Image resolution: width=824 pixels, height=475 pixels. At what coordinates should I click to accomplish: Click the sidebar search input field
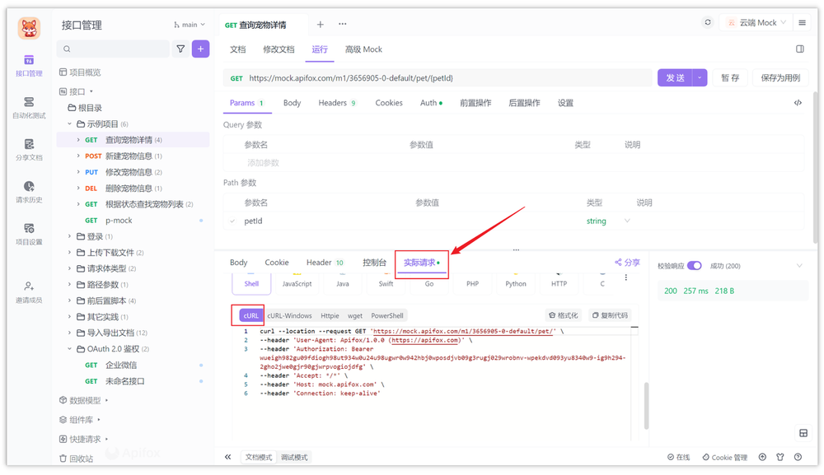coord(113,49)
